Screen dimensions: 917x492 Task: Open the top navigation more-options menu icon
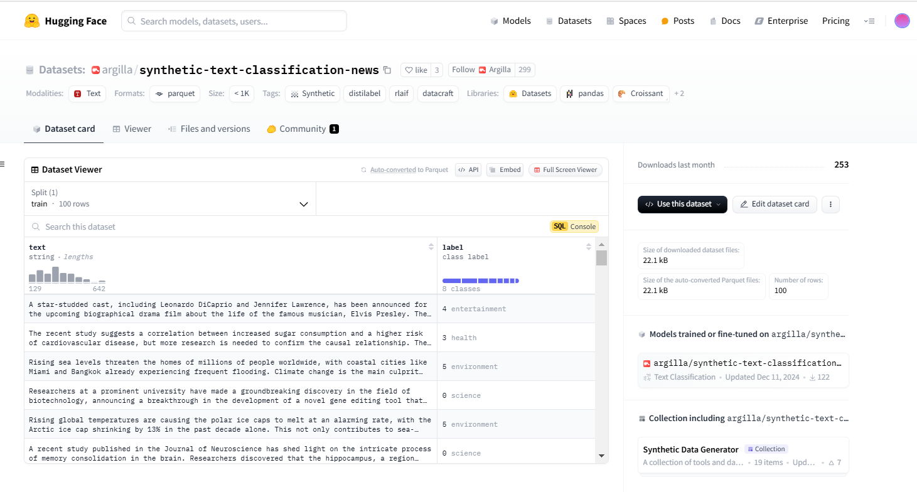[869, 21]
